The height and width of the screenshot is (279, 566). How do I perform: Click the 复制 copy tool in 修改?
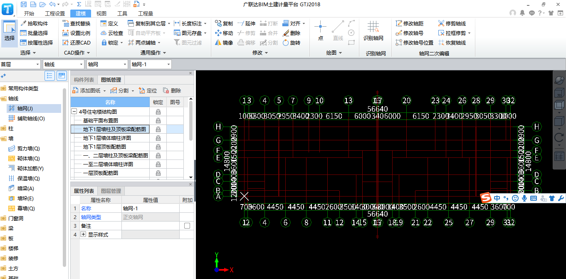coord(224,23)
